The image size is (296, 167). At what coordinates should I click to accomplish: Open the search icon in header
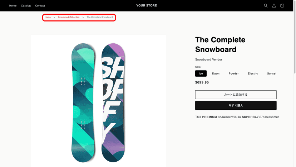click(266, 6)
